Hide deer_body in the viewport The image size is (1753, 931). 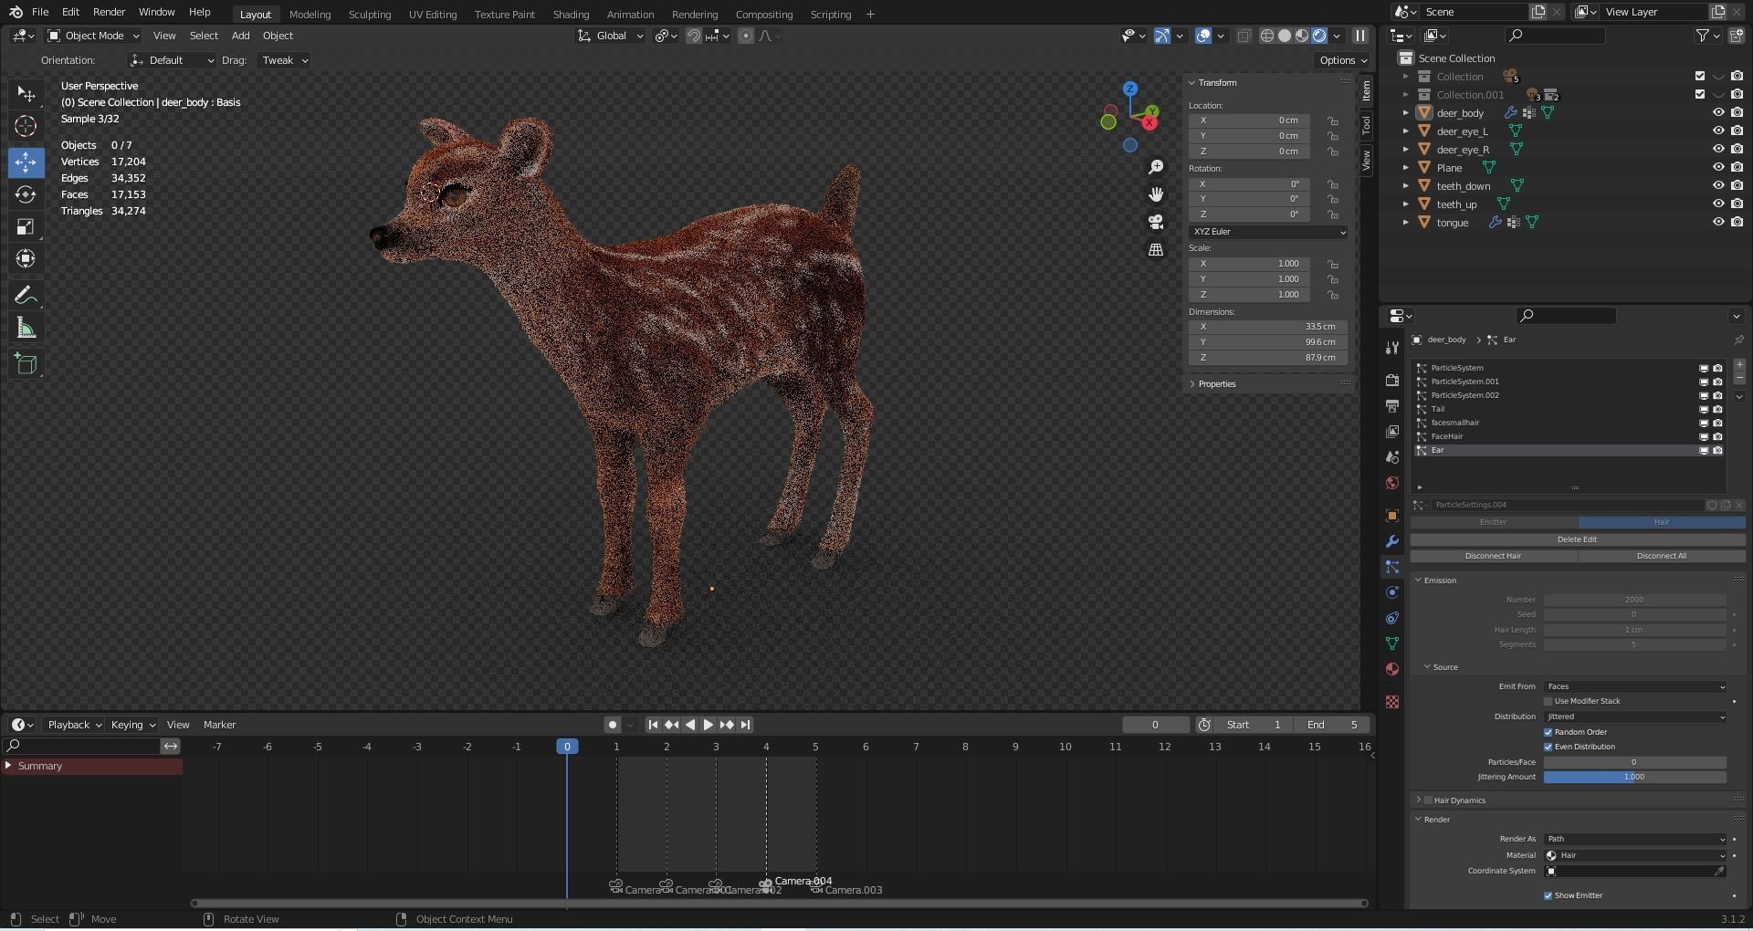[1718, 113]
